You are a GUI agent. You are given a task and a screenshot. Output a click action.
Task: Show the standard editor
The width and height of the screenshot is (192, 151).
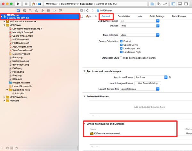pos(152,4)
